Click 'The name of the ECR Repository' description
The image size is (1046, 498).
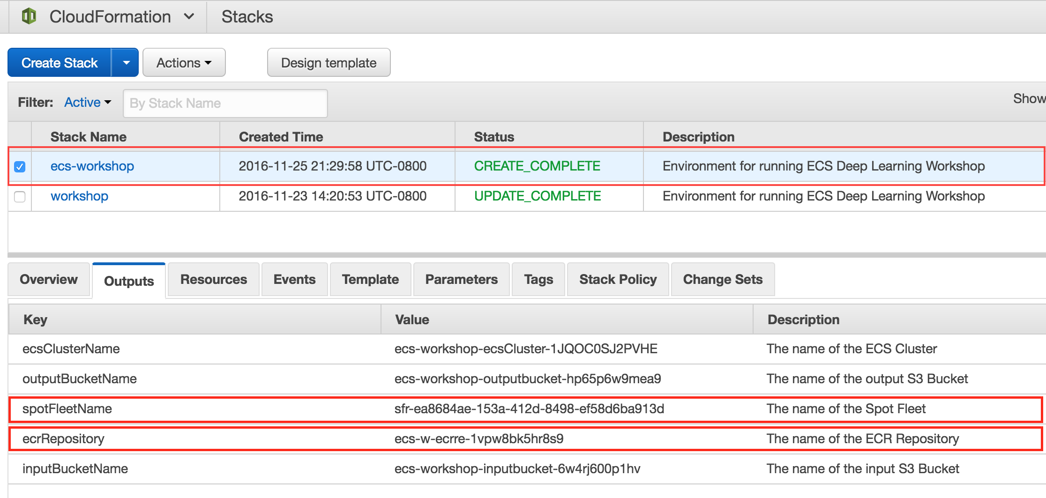(863, 439)
